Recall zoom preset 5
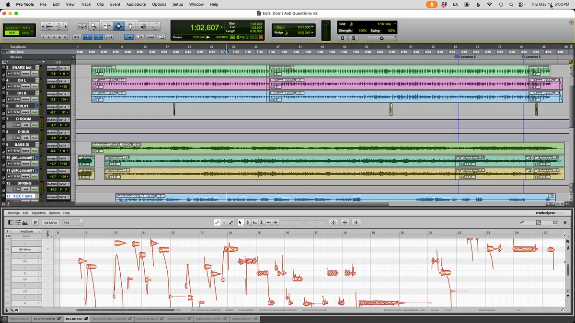This screenshot has height=323, width=575. coord(65,37)
